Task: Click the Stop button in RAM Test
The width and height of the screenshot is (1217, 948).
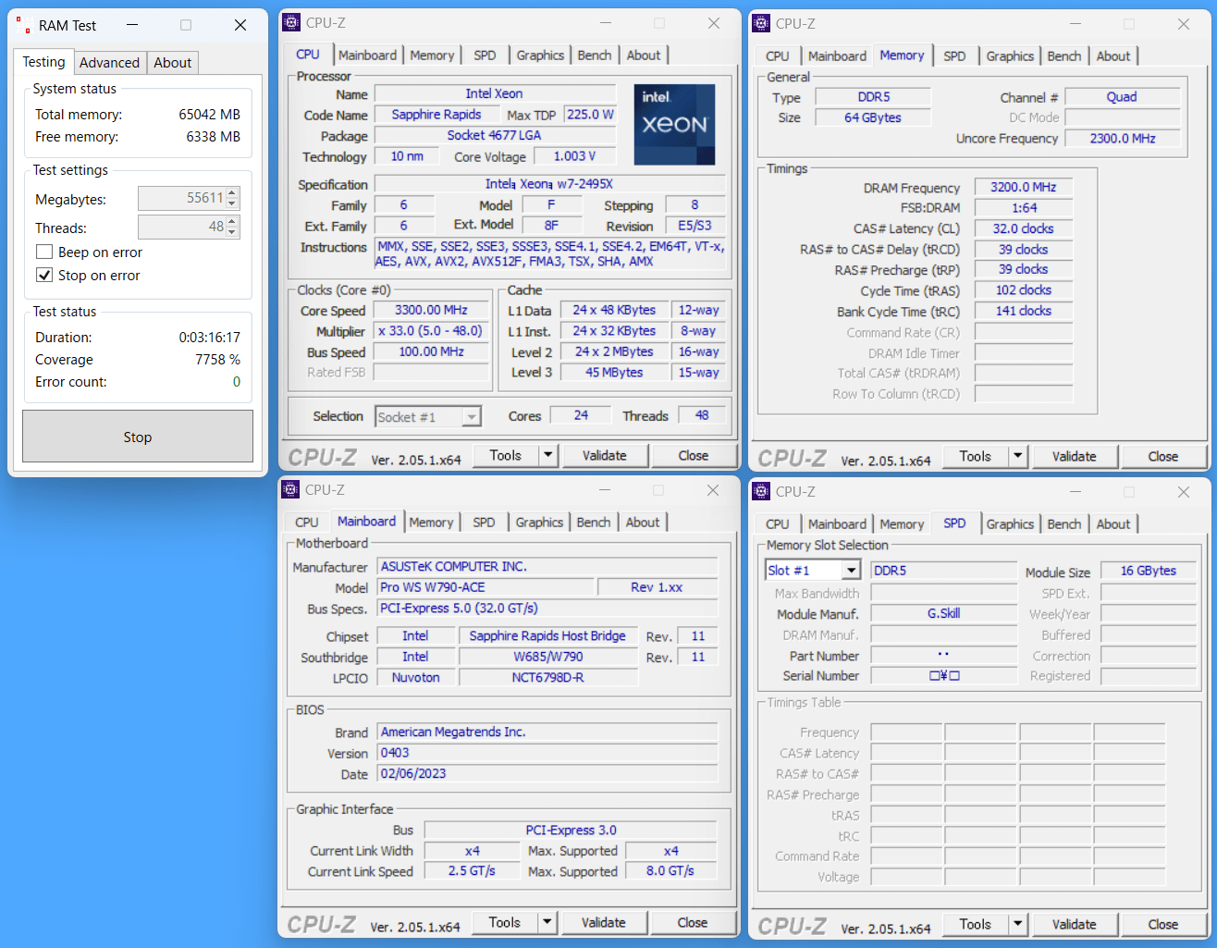Action: [138, 437]
